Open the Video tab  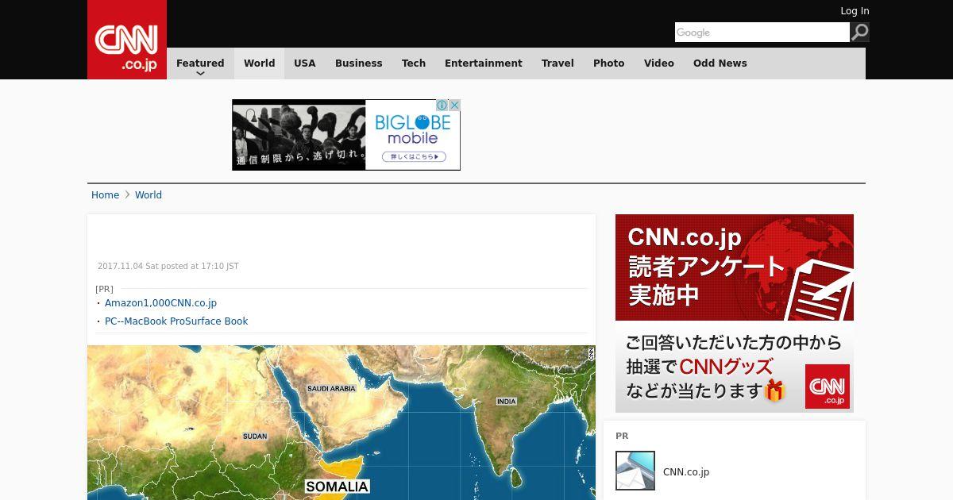[659, 63]
